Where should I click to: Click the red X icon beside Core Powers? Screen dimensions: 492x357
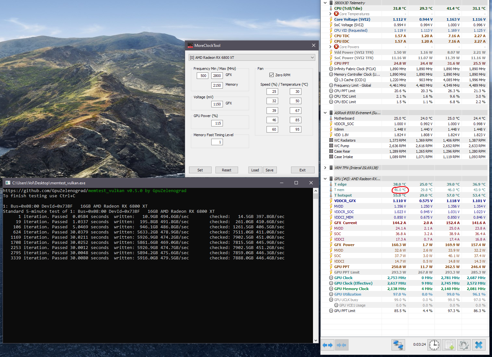(x=336, y=47)
